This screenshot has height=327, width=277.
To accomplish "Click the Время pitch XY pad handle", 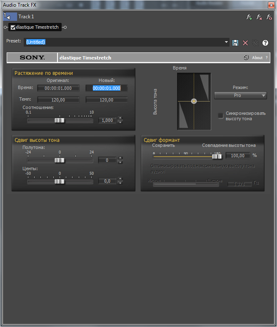I will click(194, 101).
